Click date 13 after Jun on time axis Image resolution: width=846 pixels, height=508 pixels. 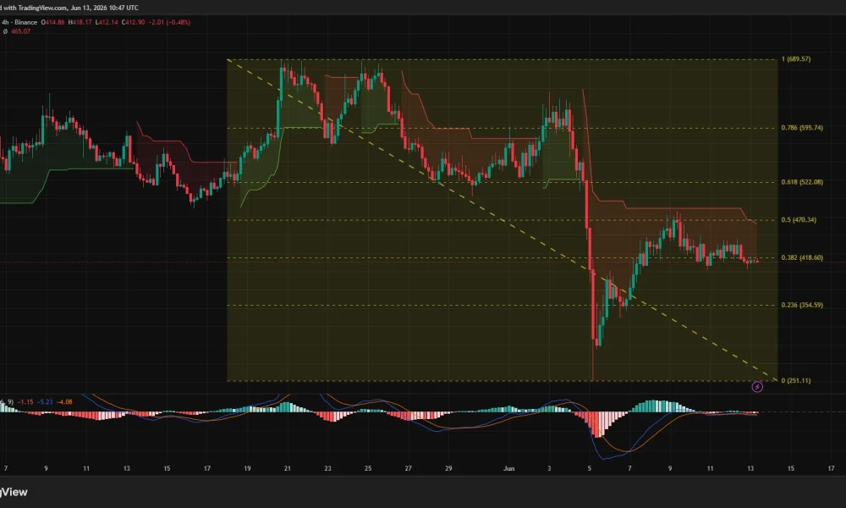(x=750, y=468)
